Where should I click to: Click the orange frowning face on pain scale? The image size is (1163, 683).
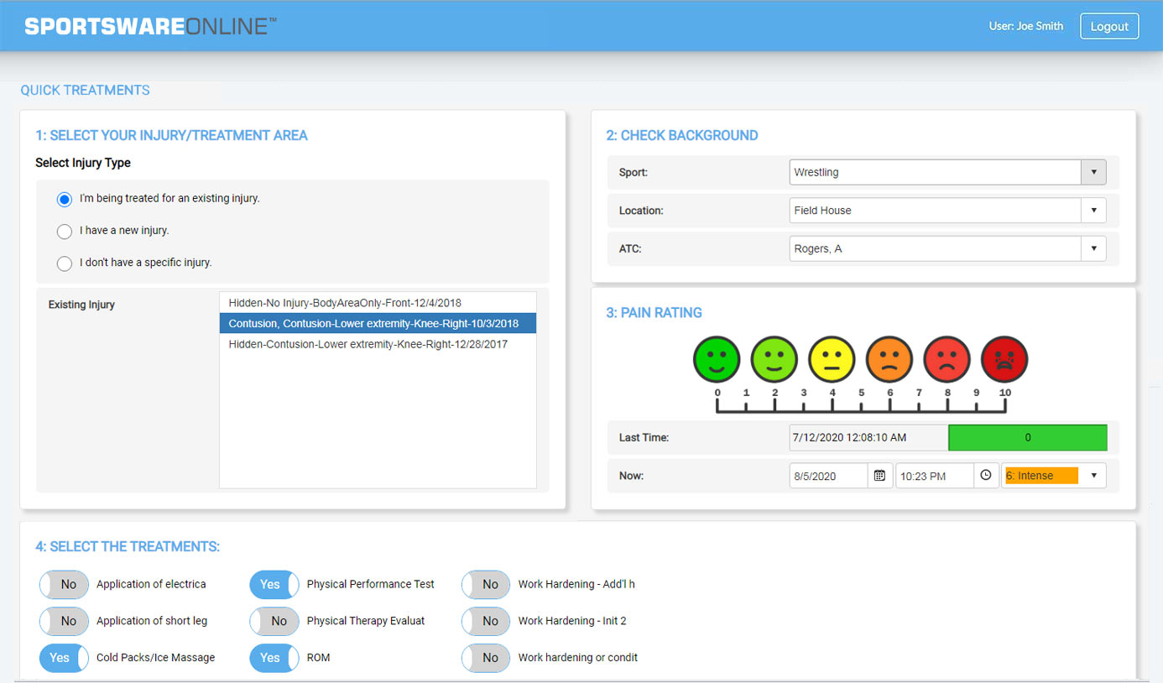[x=889, y=359]
